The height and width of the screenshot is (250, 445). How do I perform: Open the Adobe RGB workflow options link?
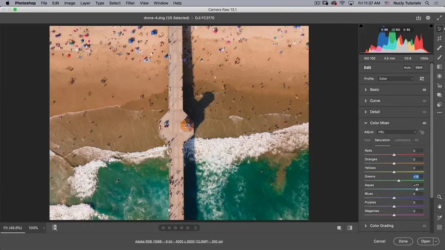179,242
